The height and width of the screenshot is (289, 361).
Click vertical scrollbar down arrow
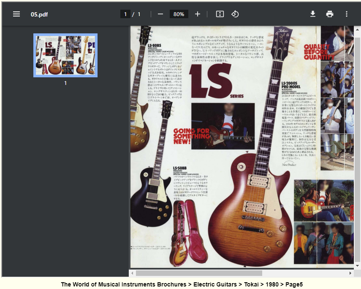click(357, 265)
